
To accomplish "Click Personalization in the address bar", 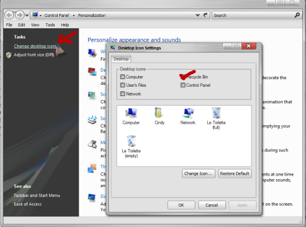I will pyautogui.click(x=92, y=15).
